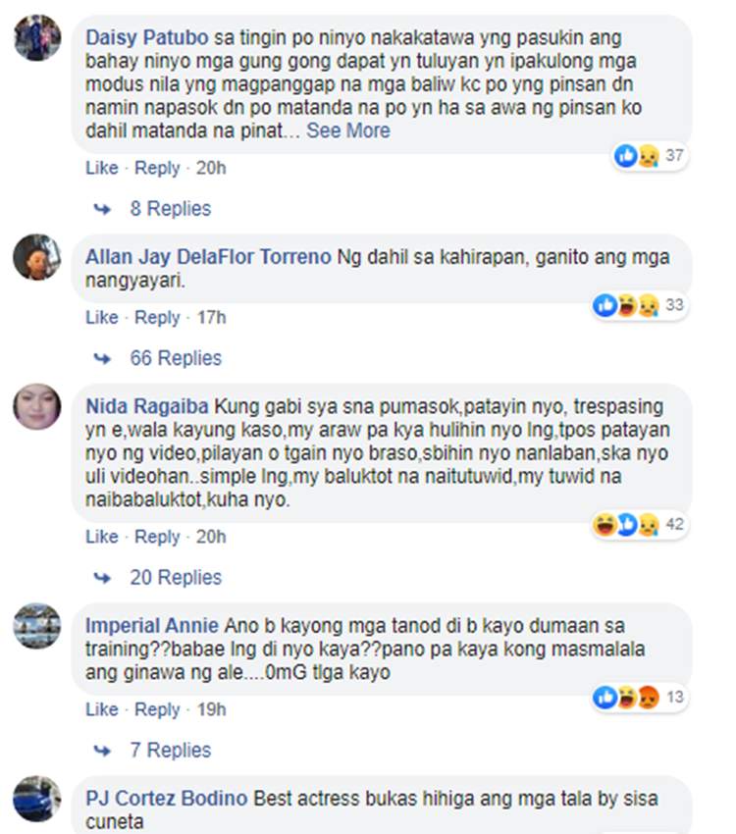The image size is (736, 834).
Task: Open PJ Cortez Bodino's name link
Action: pos(167,799)
